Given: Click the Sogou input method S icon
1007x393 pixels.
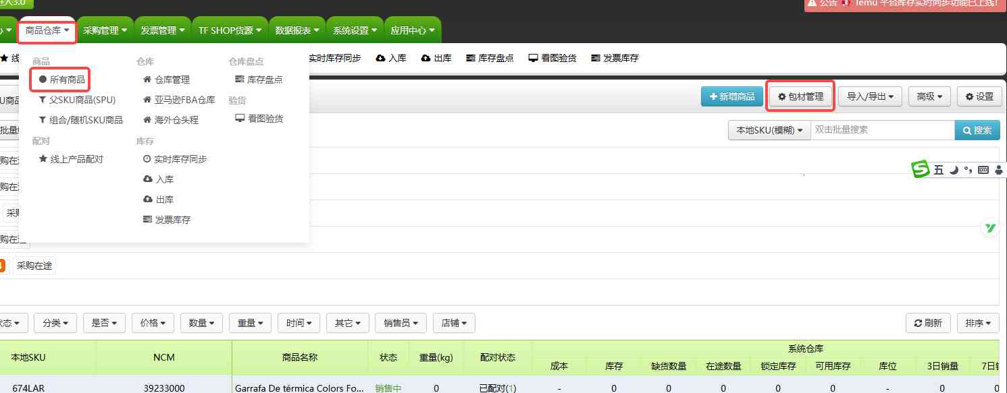Looking at the screenshot, I should (x=921, y=170).
